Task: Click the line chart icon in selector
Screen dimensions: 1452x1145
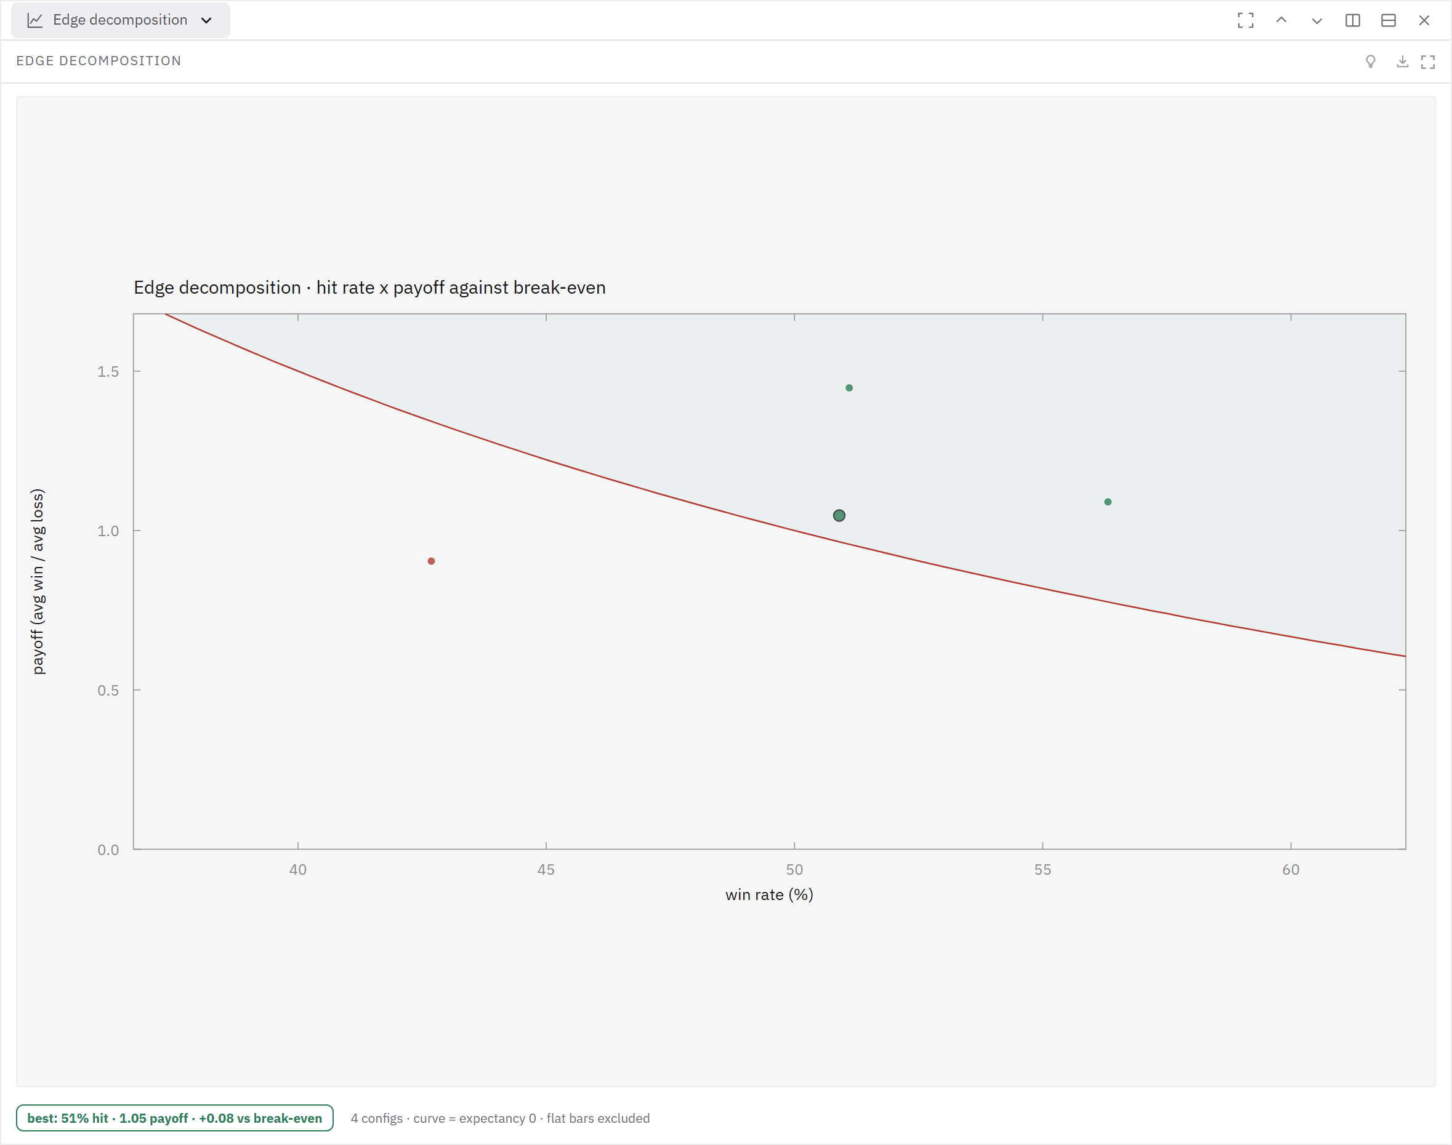Action: 35,20
